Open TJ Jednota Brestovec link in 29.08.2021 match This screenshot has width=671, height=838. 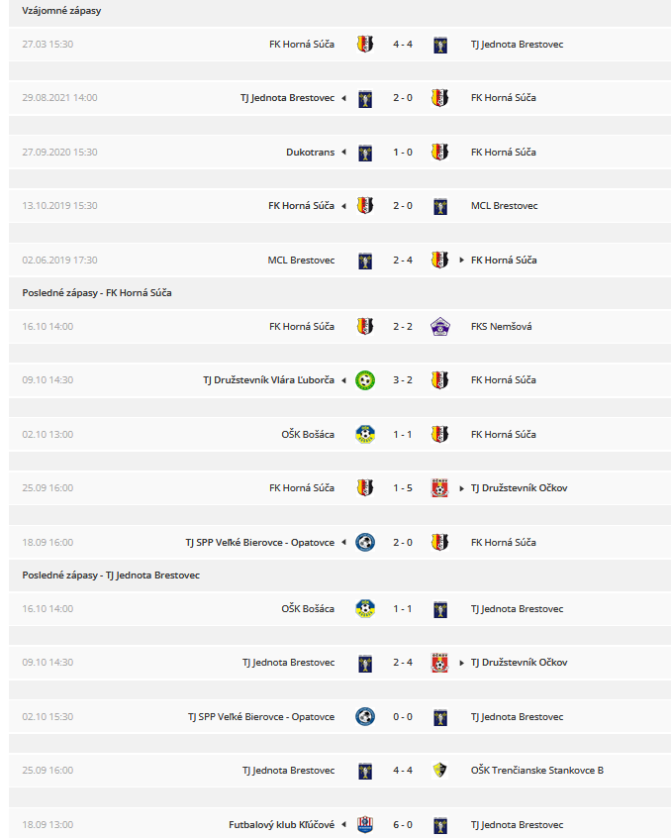pos(287,98)
